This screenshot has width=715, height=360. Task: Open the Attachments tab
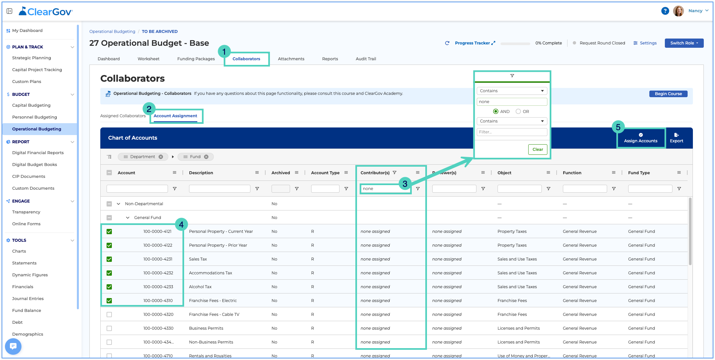click(x=291, y=59)
